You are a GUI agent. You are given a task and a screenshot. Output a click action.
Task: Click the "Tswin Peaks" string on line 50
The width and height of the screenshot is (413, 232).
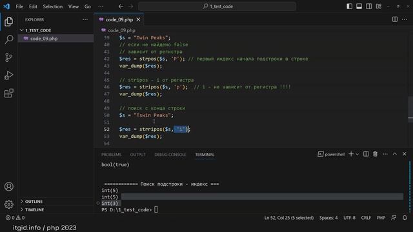(x=152, y=115)
